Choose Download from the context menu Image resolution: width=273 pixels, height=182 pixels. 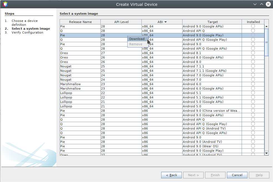(x=137, y=39)
